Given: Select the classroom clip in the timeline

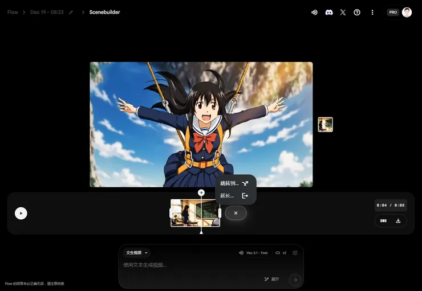Looking at the screenshot, I should pyautogui.click(x=195, y=213).
